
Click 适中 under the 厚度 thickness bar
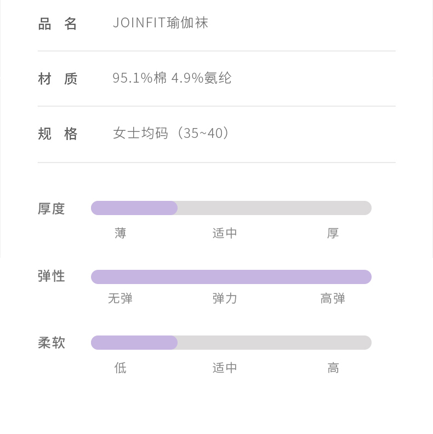click(x=225, y=233)
